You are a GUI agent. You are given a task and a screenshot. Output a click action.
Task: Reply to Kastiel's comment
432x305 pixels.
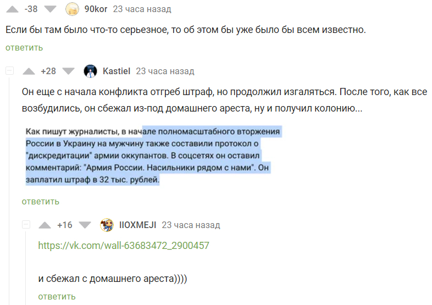(41, 202)
